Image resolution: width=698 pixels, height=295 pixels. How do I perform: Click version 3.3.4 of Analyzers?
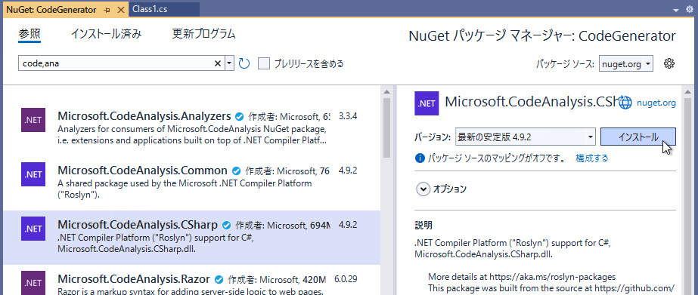(348, 116)
